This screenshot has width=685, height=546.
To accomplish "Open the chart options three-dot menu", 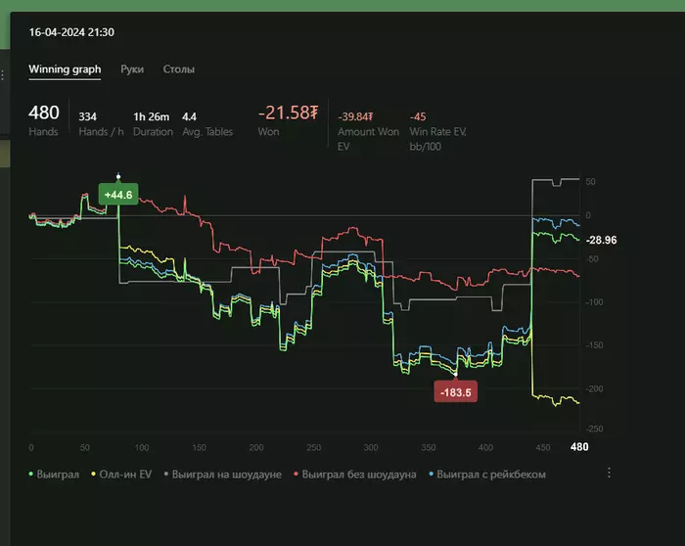I will 609,473.
